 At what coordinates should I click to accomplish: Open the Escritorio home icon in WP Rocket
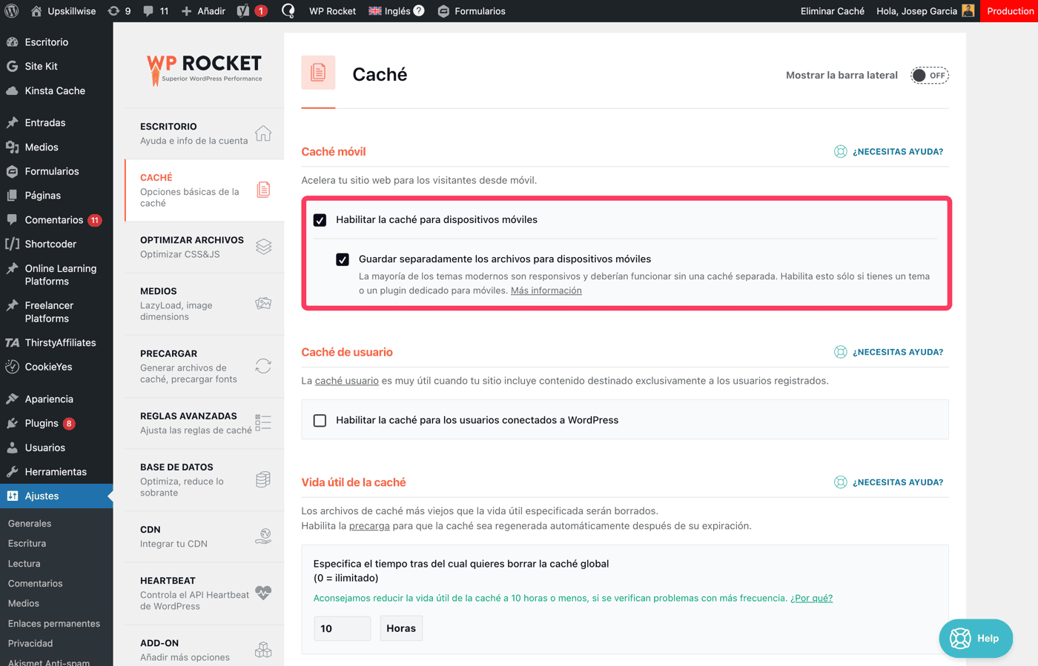(263, 133)
